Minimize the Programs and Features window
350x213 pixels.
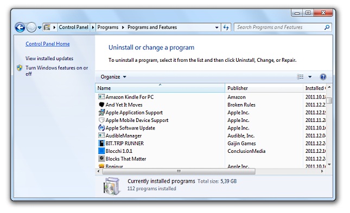(297, 13)
